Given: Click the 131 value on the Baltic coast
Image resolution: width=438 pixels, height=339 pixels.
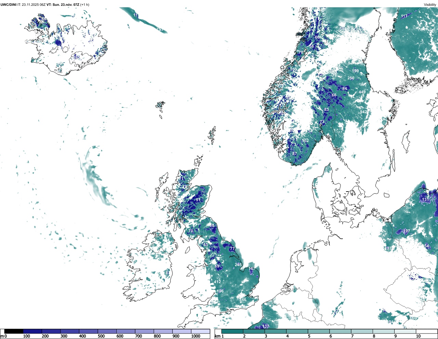Looking at the screenshot, I should (x=425, y=199).
